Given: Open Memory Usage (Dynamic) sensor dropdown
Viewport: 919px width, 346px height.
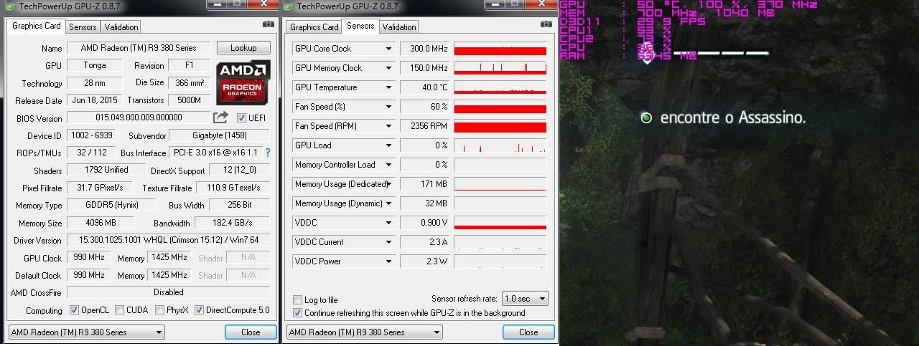Looking at the screenshot, I should coord(388,203).
